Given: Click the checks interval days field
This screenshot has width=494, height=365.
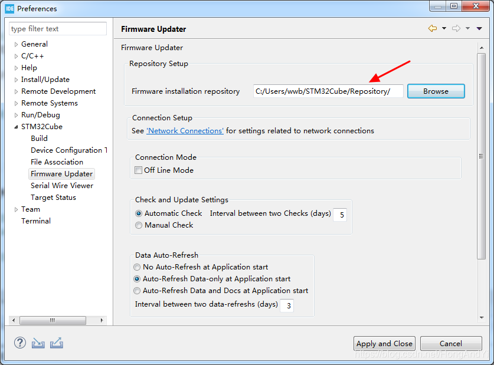Looking at the screenshot, I should pyautogui.click(x=340, y=215).
